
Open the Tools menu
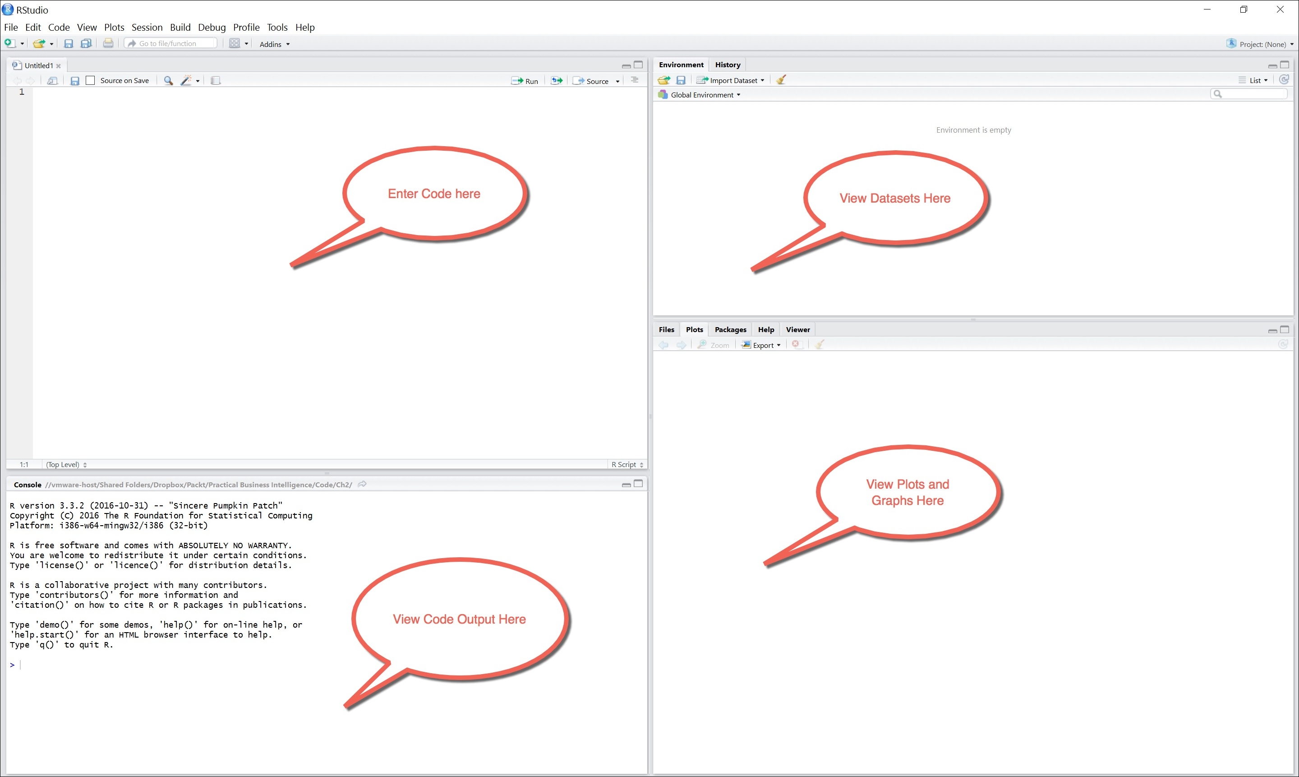(277, 27)
